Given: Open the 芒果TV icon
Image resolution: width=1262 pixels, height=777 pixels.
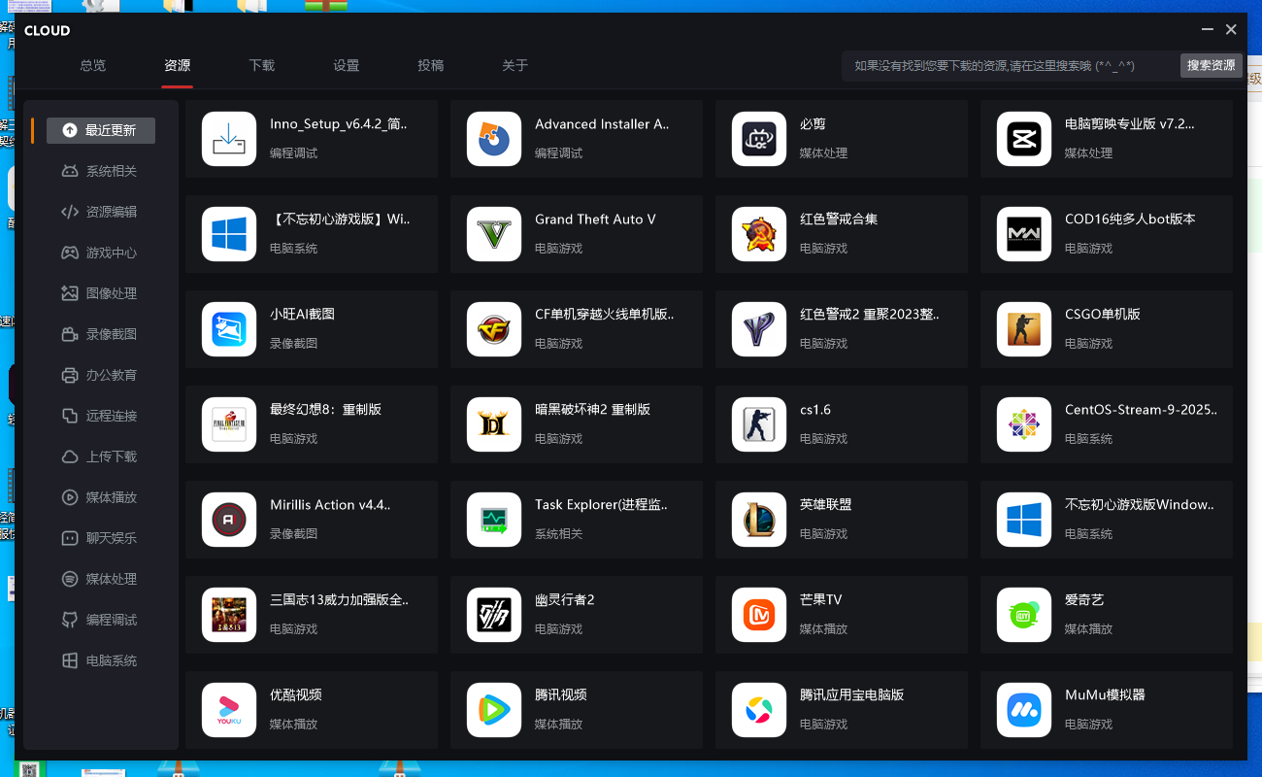Looking at the screenshot, I should click(759, 615).
